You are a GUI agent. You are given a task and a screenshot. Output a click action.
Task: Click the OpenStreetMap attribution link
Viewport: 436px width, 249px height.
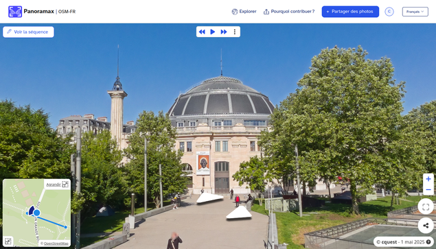(x=56, y=244)
